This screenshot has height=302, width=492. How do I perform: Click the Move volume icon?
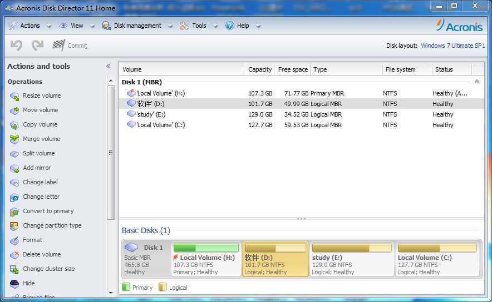(x=14, y=110)
